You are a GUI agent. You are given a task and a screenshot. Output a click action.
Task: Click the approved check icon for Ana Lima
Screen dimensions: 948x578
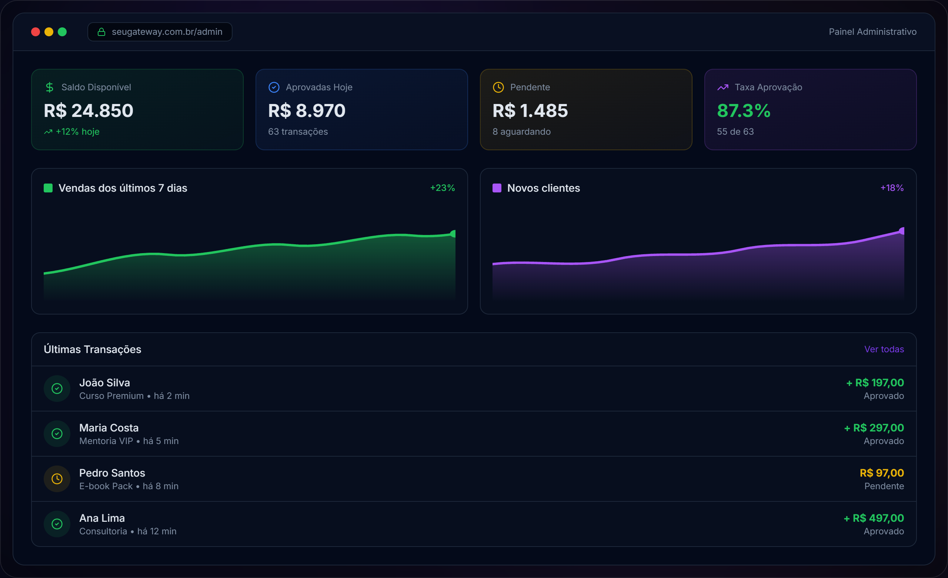click(x=57, y=524)
